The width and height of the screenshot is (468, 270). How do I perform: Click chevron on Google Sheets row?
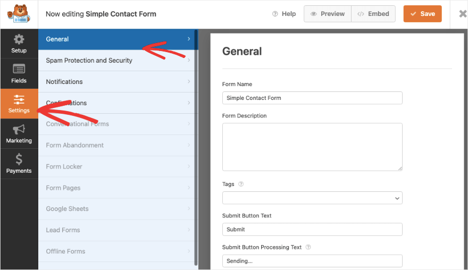tap(189, 208)
